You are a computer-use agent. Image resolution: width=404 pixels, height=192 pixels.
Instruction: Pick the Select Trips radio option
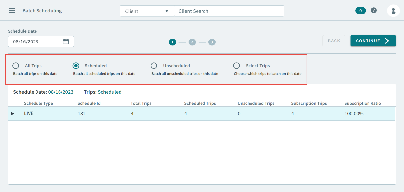tap(236, 66)
